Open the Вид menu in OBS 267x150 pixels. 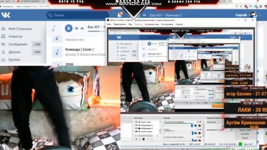(x=130, y=24)
